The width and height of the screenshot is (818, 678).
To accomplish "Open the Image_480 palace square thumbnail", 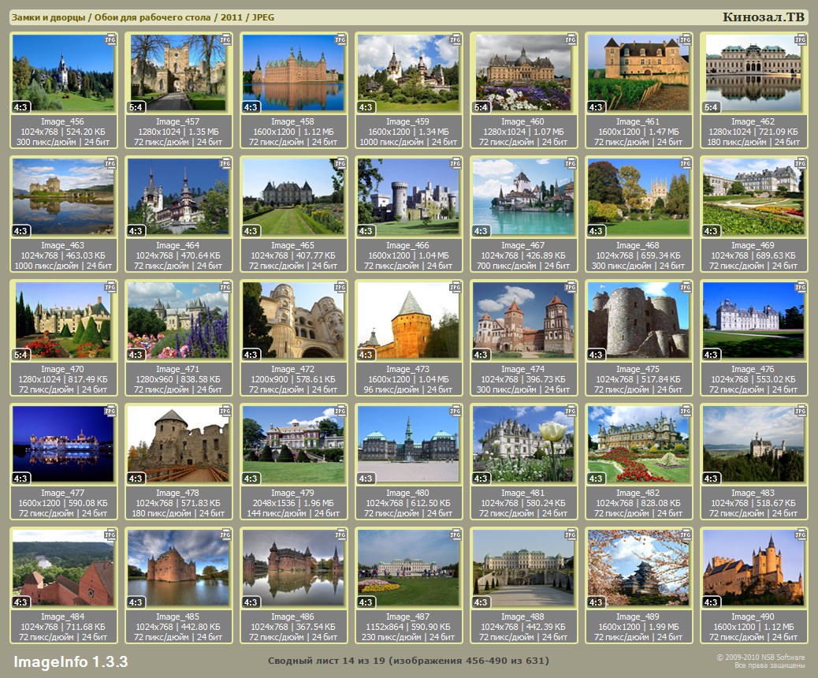I will pyautogui.click(x=408, y=444).
